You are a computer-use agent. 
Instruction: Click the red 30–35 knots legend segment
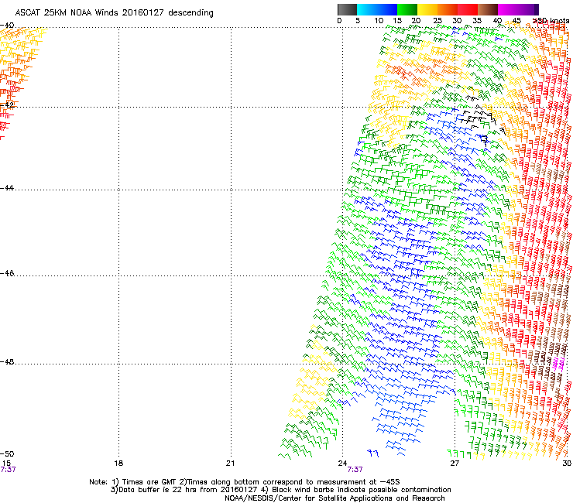point(468,9)
